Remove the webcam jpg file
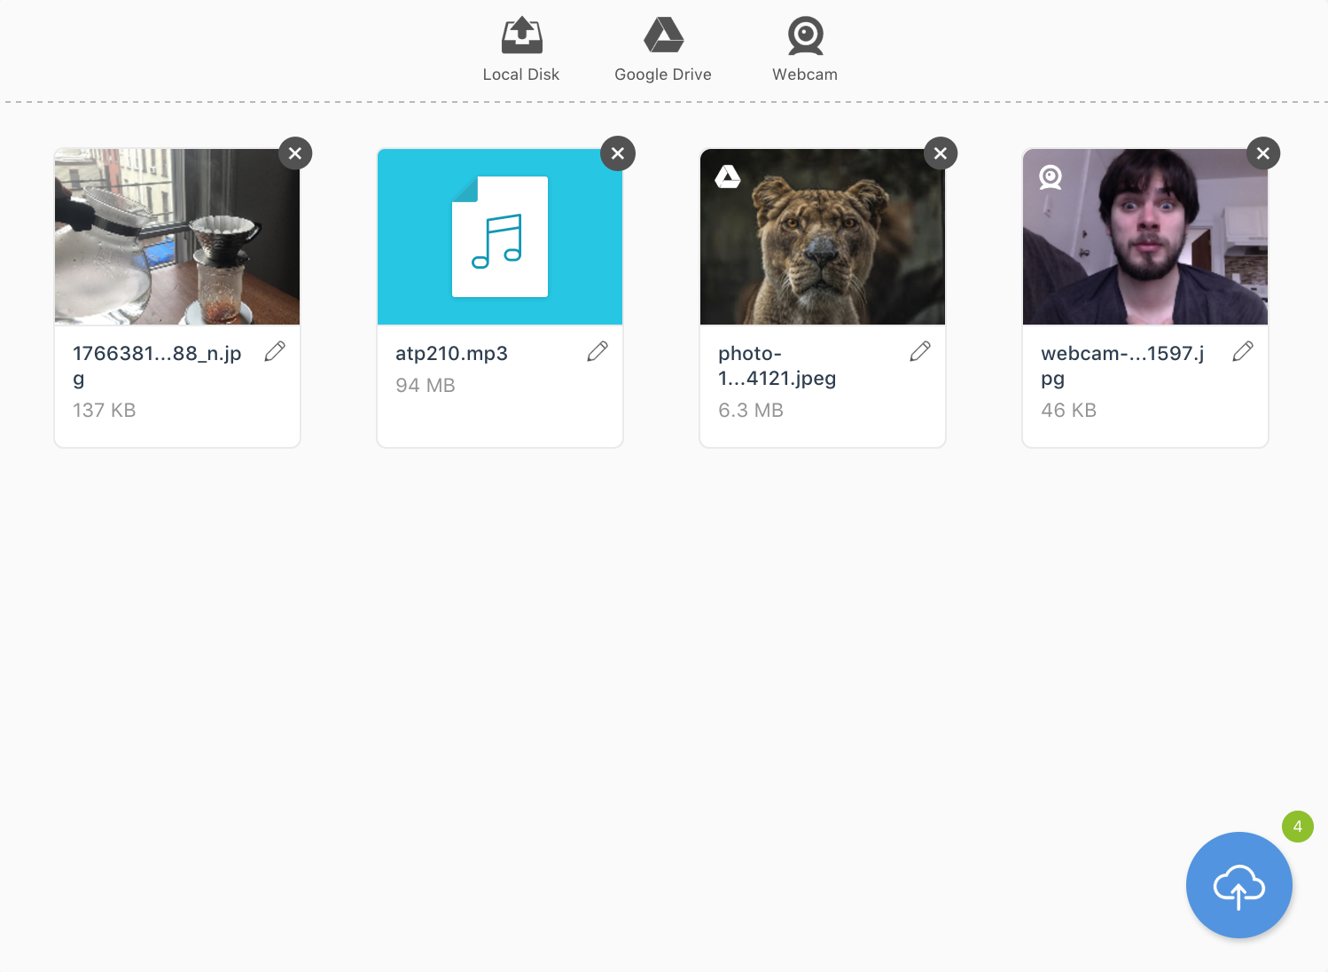This screenshot has width=1328, height=972. [1263, 153]
